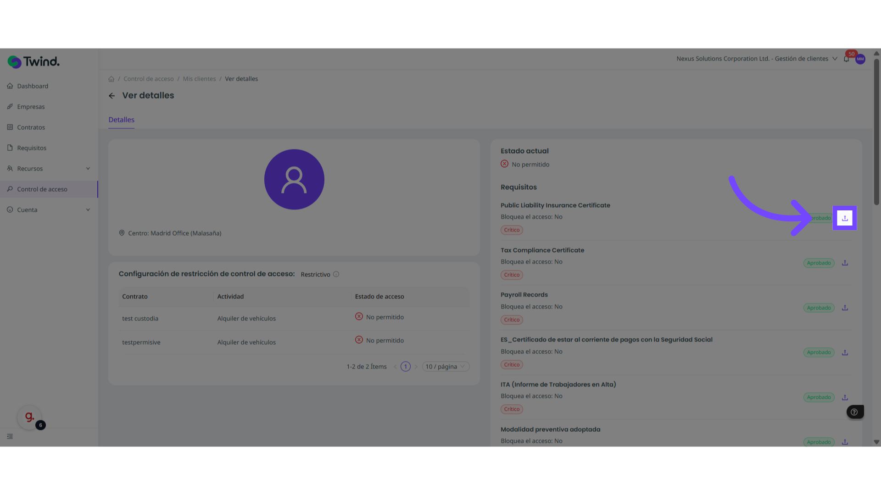Click the highlighted download icon for Public Liability Insurance
Screen dimensions: 881x495
click(845, 218)
